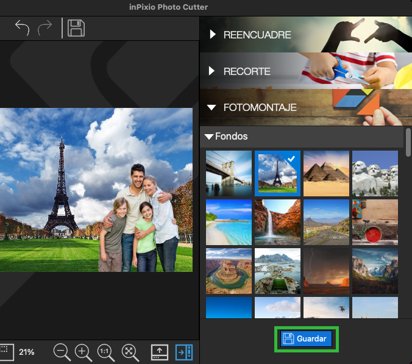Zoom out with the minus magnifier
Image resolution: width=412 pixels, height=364 pixels.
click(62, 352)
